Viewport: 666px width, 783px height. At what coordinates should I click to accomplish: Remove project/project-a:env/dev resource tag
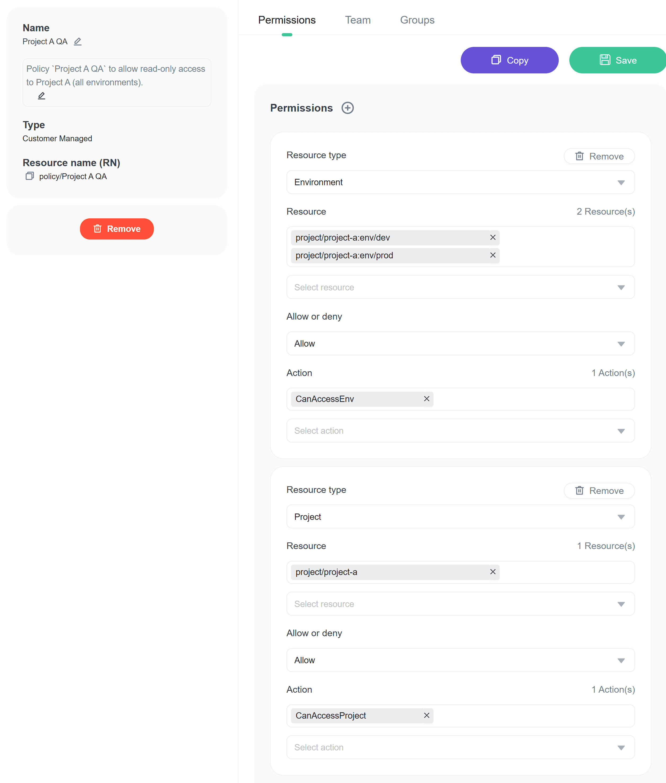(493, 238)
